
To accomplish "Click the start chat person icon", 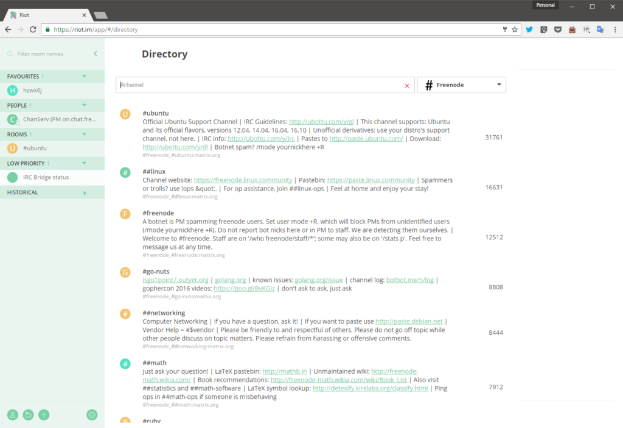I will (x=12, y=415).
